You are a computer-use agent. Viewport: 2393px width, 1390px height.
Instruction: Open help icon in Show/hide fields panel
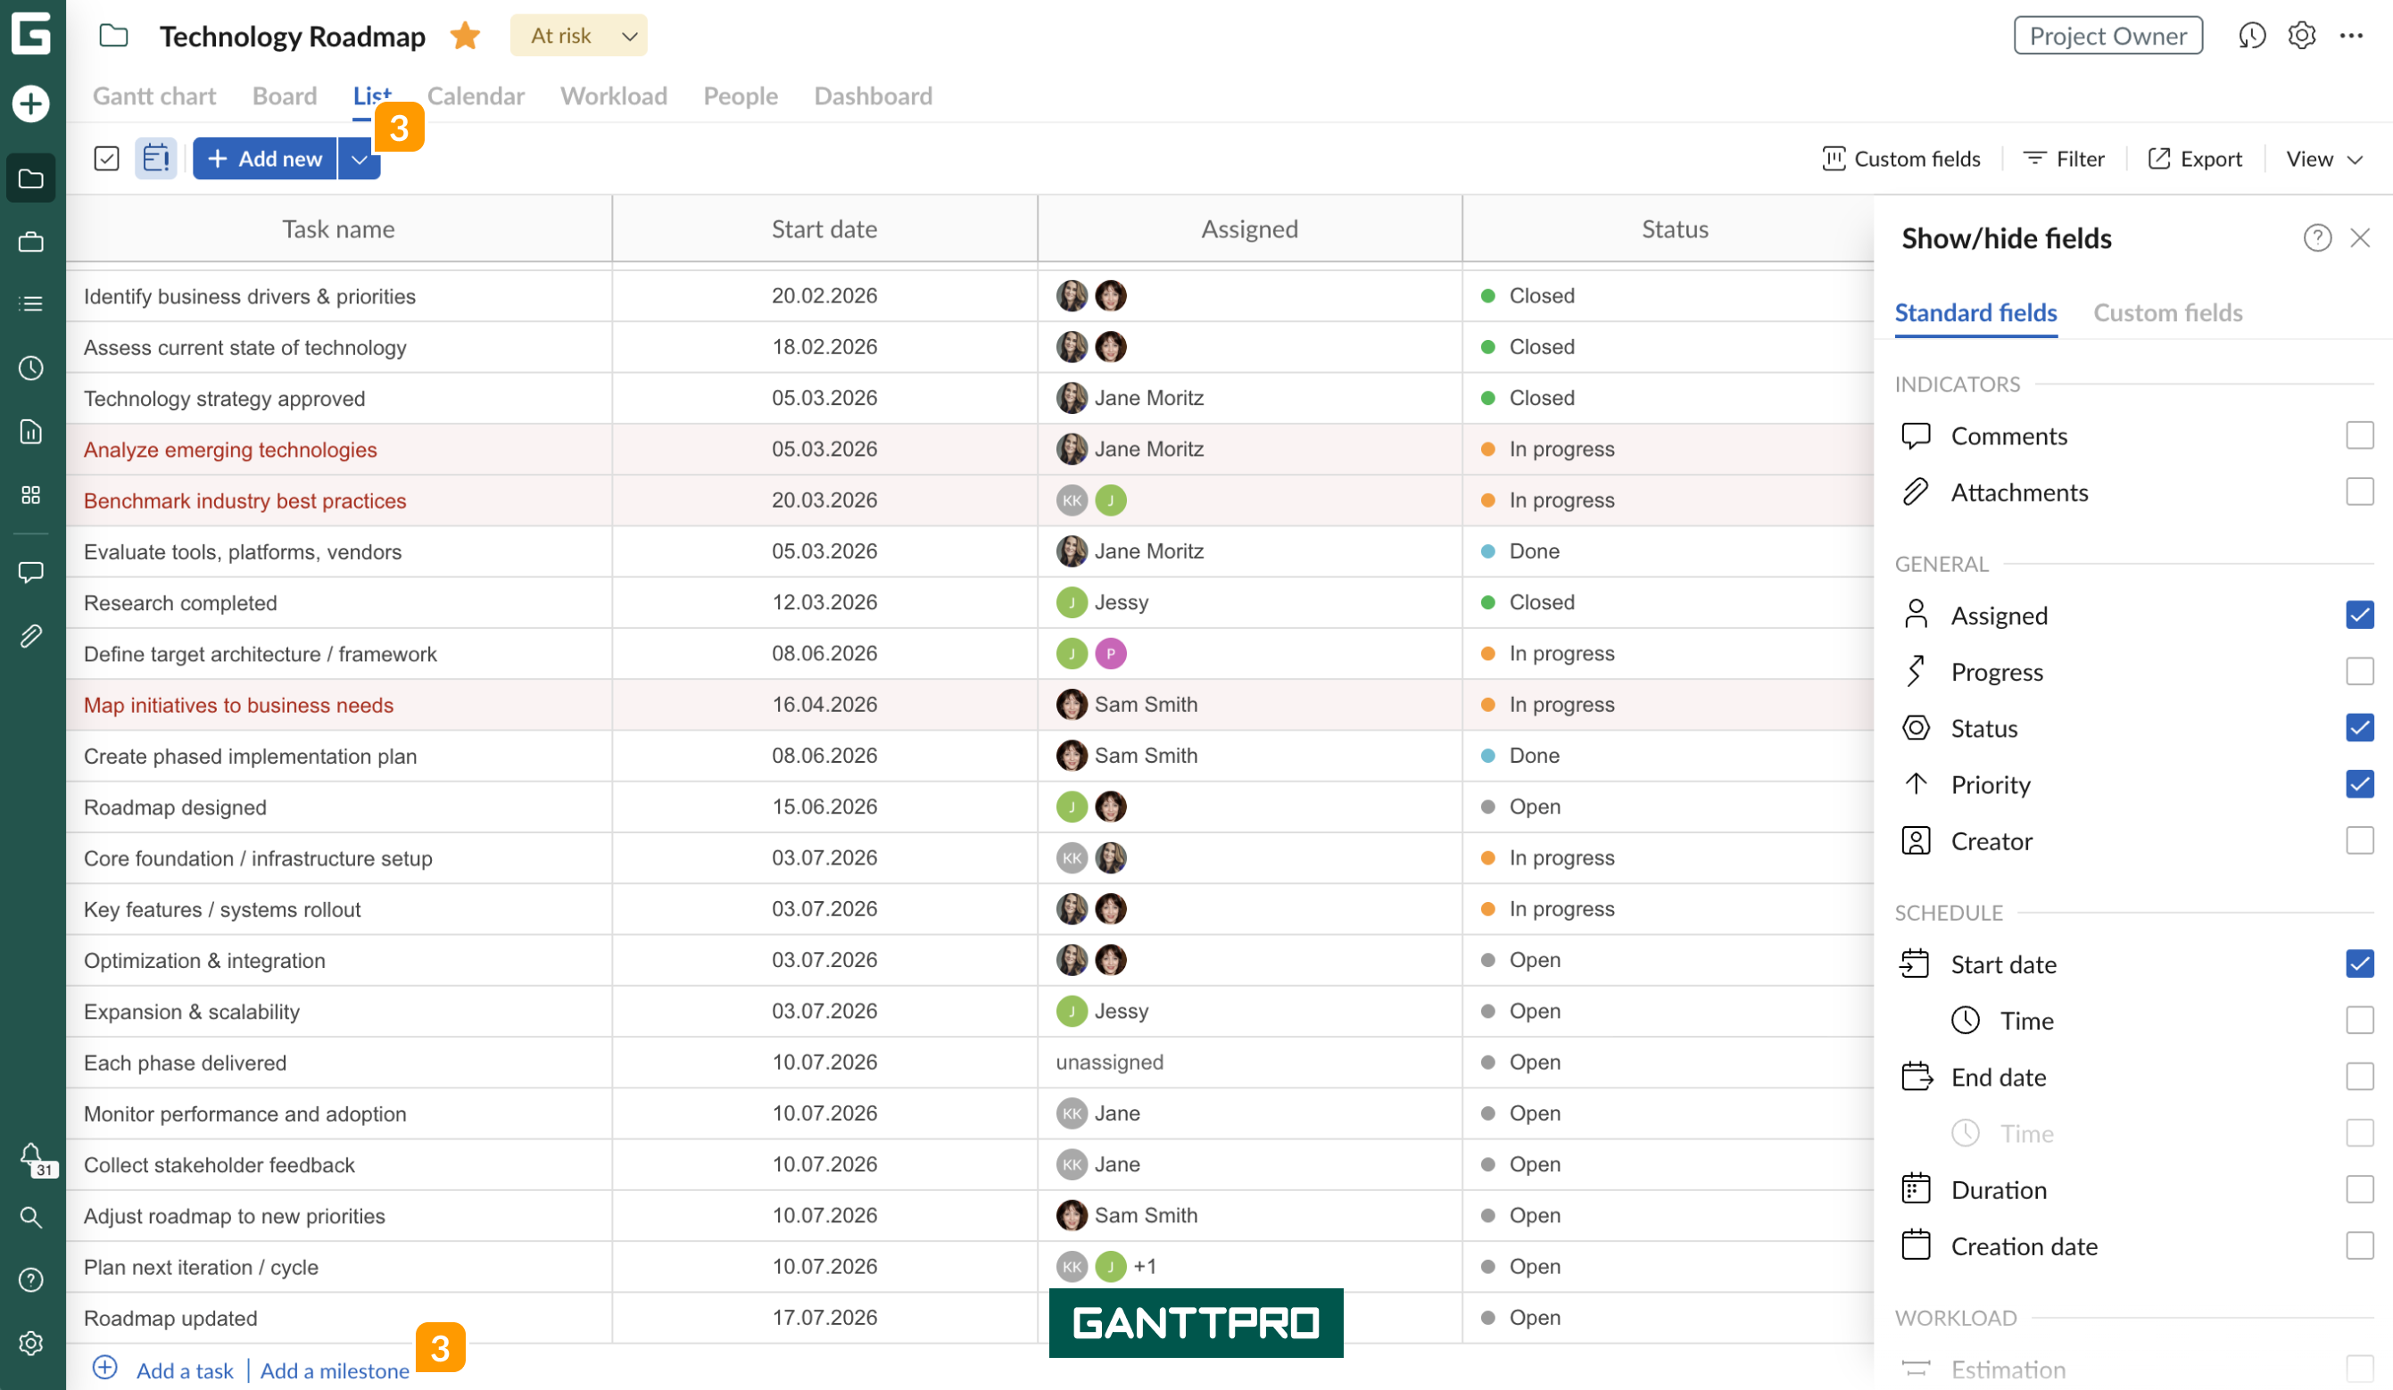tap(2317, 237)
